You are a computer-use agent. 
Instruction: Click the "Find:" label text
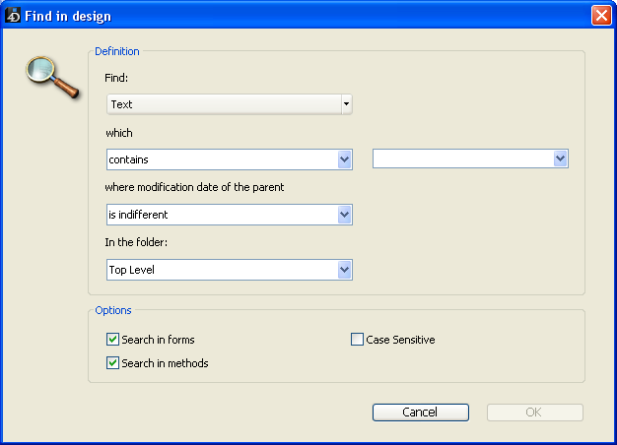click(117, 77)
